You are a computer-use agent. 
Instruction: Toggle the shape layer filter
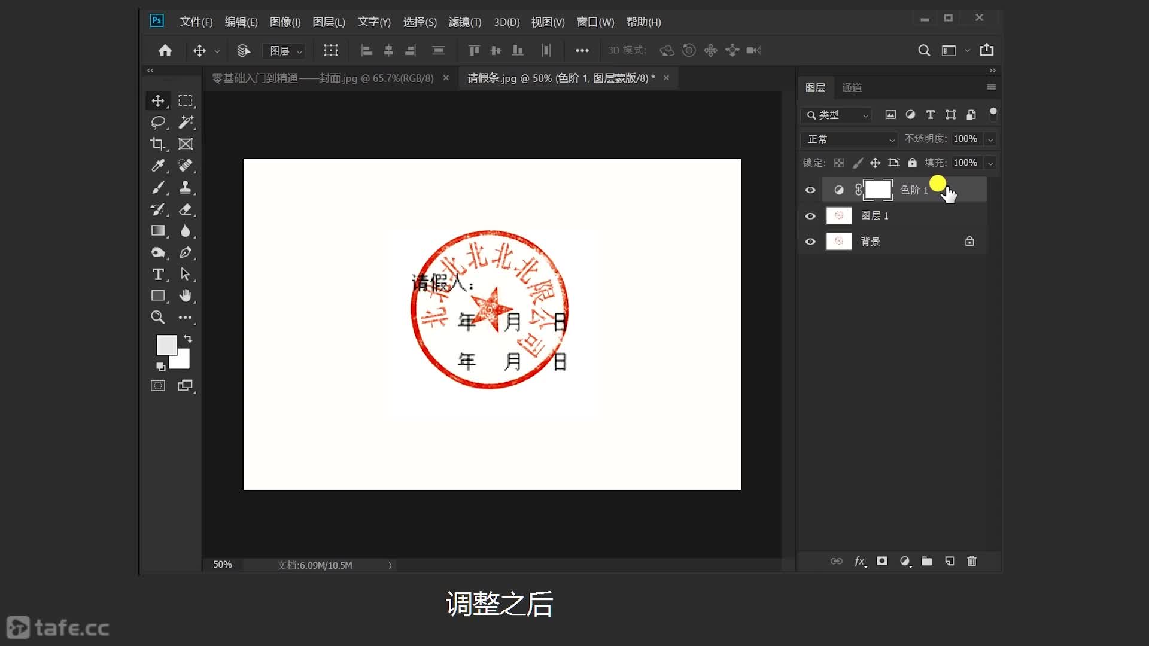(x=950, y=115)
